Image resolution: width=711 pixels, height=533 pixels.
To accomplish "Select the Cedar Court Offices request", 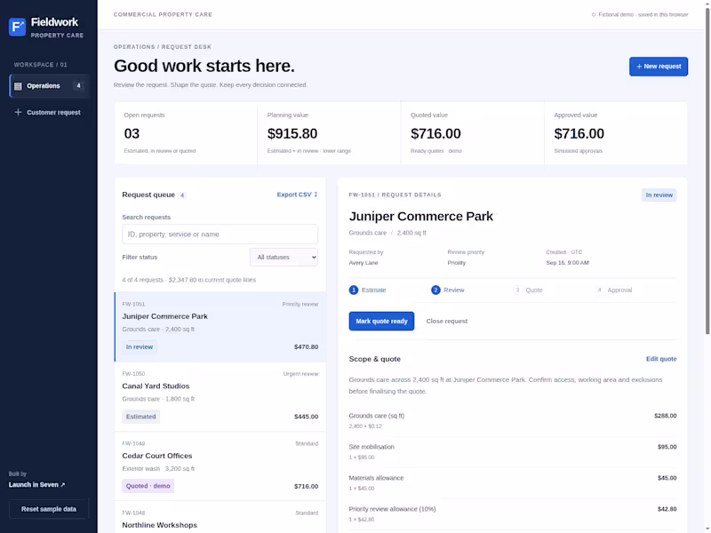I will (220, 465).
